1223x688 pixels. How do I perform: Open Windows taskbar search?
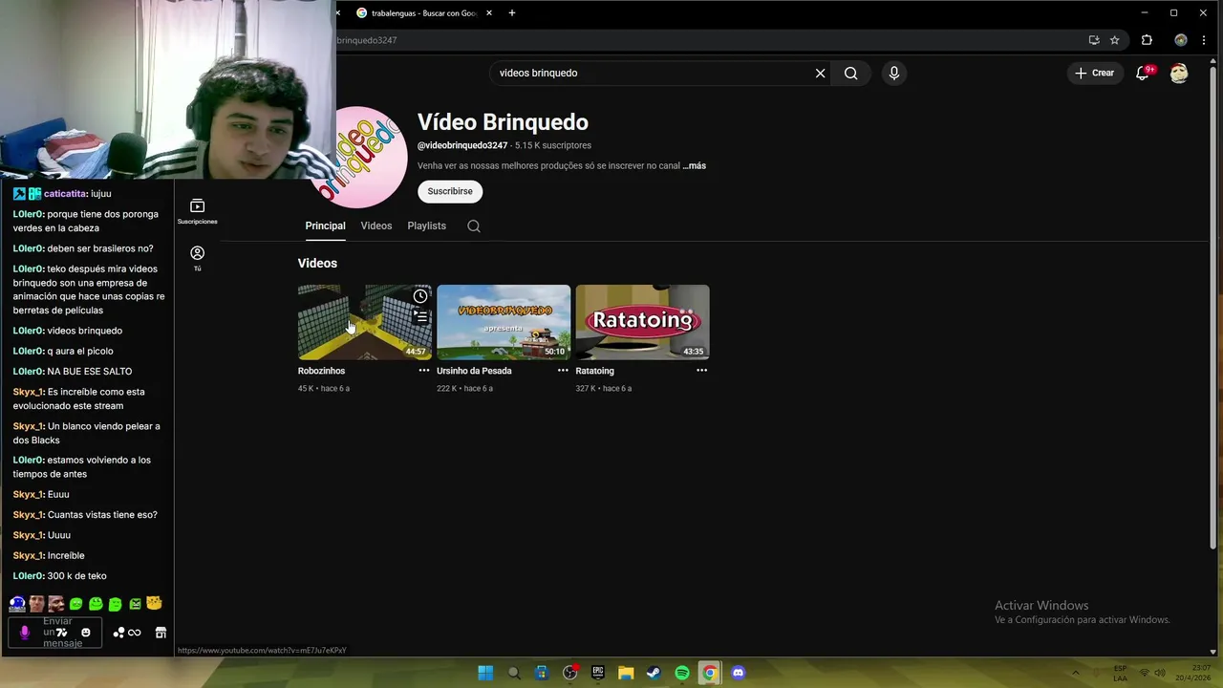(x=514, y=673)
